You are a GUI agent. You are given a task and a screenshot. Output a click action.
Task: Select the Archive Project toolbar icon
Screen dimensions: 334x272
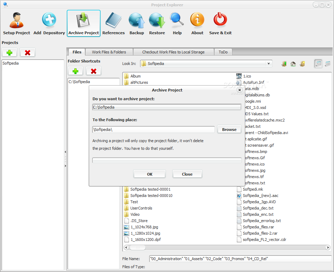[x=83, y=23]
